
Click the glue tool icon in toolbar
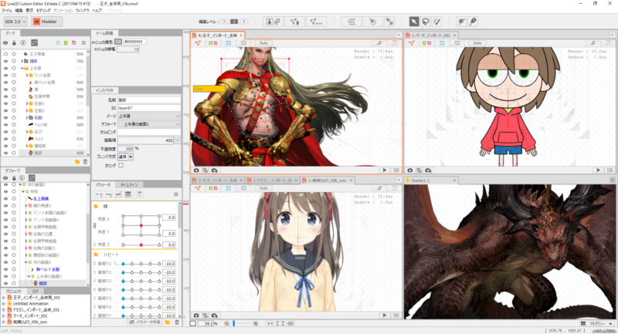tap(389, 22)
